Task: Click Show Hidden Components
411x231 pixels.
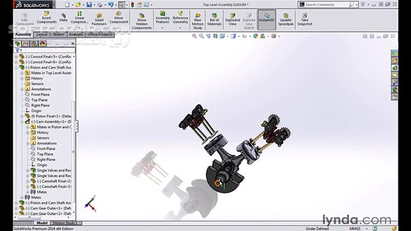Action: coord(142,21)
